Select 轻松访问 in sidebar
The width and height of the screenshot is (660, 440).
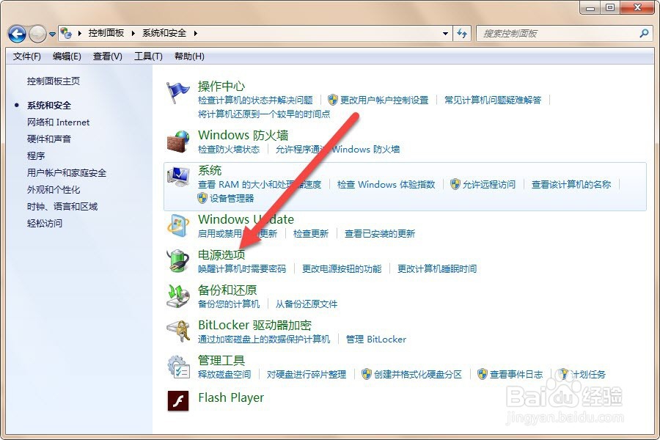point(45,223)
